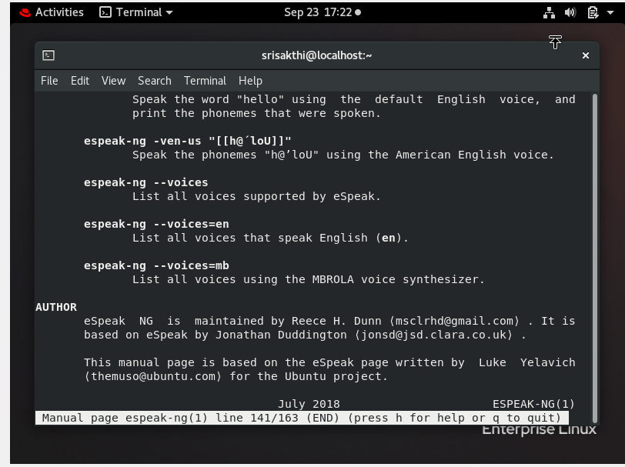Image resolution: width=625 pixels, height=467 pixels.
Task: Open the Terminal menu in the menu bar
Action: (204, 80)
